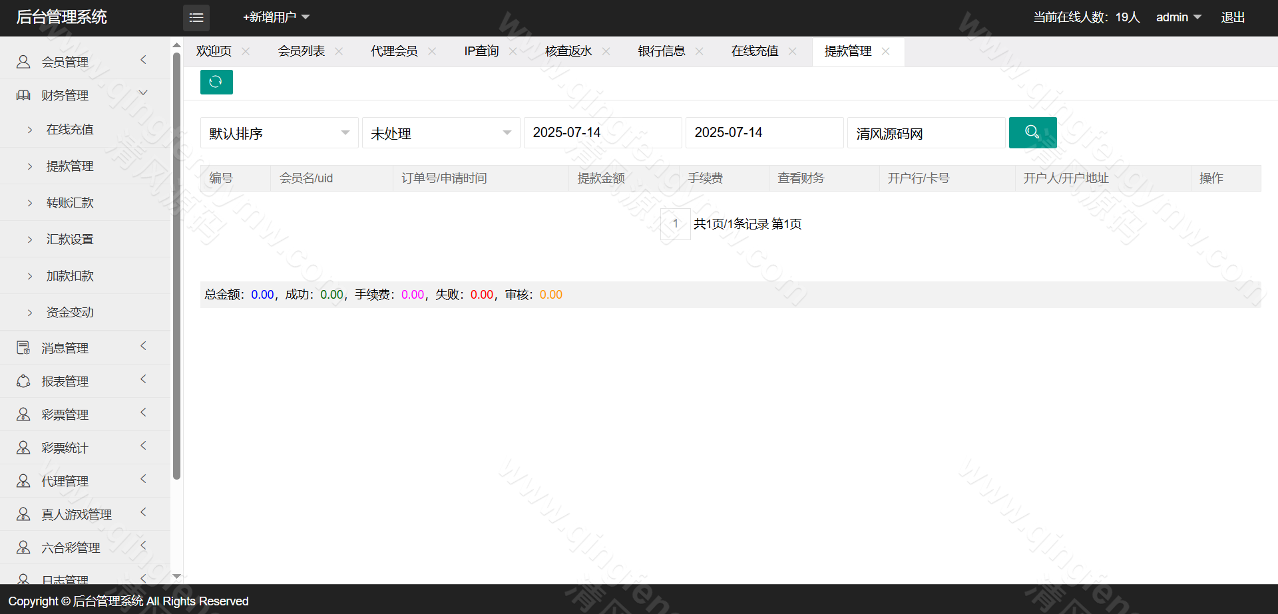This screenshot has width=1278, height=614.
Task: Click the 退出 logout link
Action: click(x=1233, y=17)
